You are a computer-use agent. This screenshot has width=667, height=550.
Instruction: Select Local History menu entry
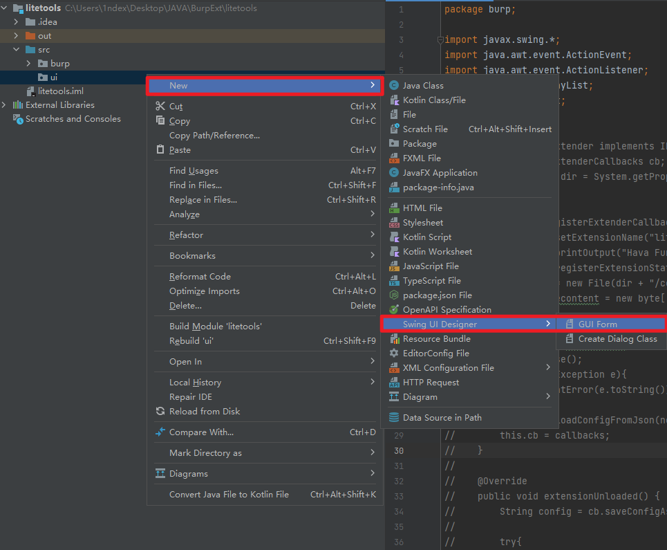[265, 383]
